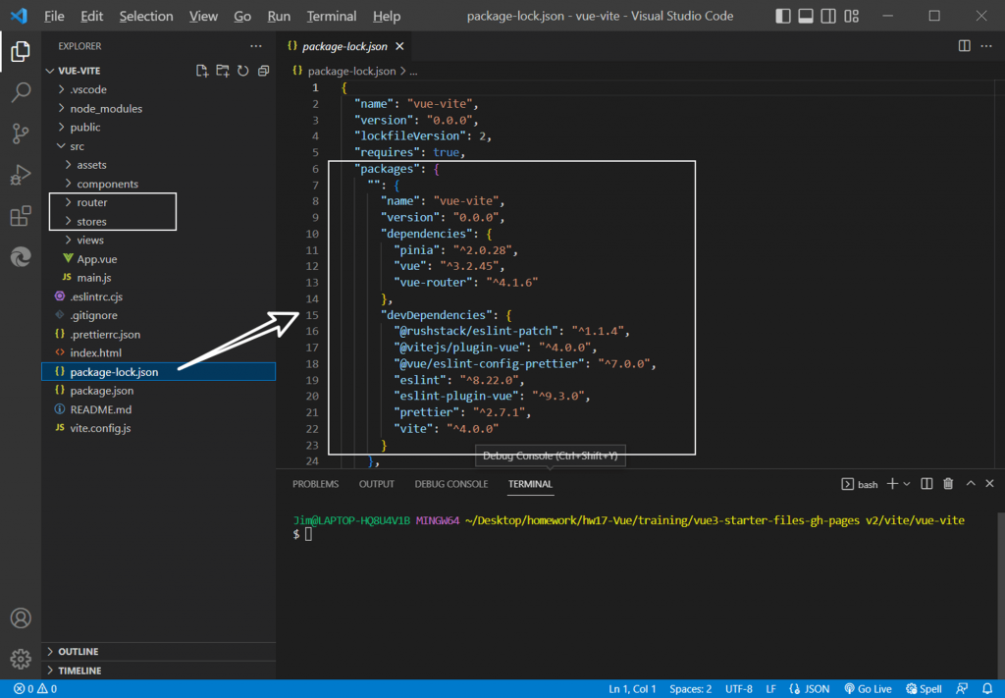This screenshot has width=1005, height=698.
Task: Open the Selection menu
Action: coord(146,16)
